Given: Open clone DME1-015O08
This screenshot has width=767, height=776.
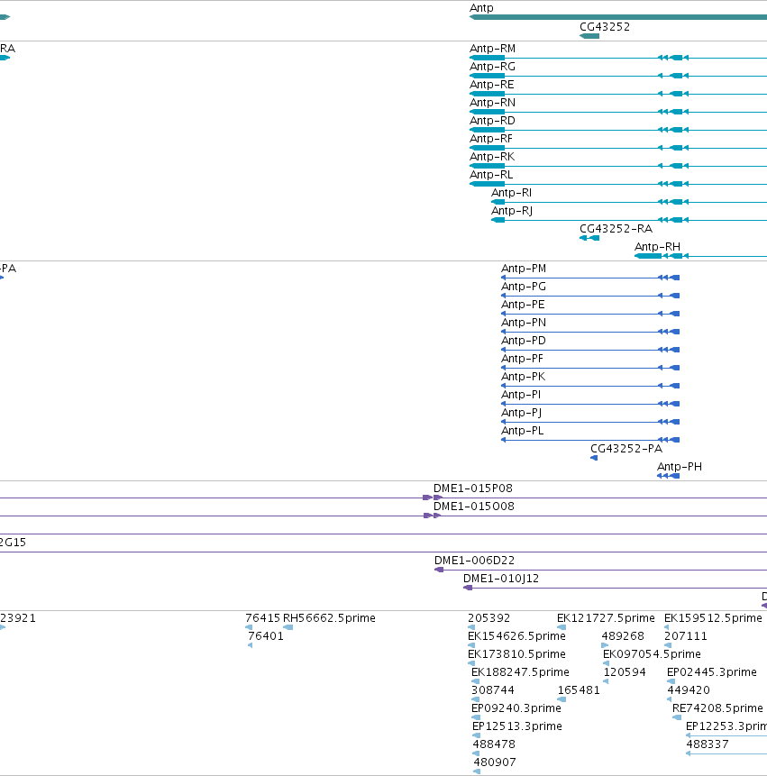Looking at the screenshot, I should coord(473,507).
